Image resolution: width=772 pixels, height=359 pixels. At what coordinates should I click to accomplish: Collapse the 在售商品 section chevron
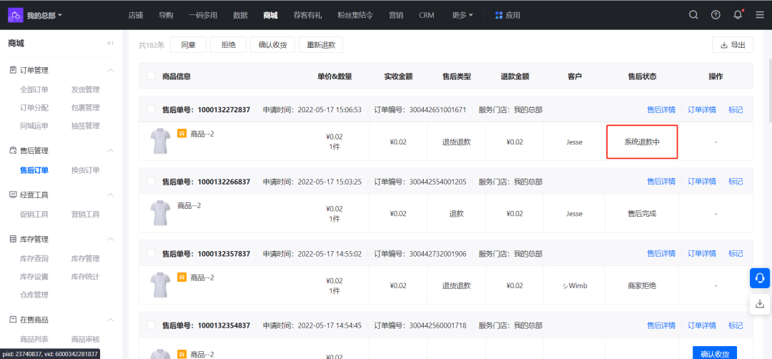click(111, 320)
